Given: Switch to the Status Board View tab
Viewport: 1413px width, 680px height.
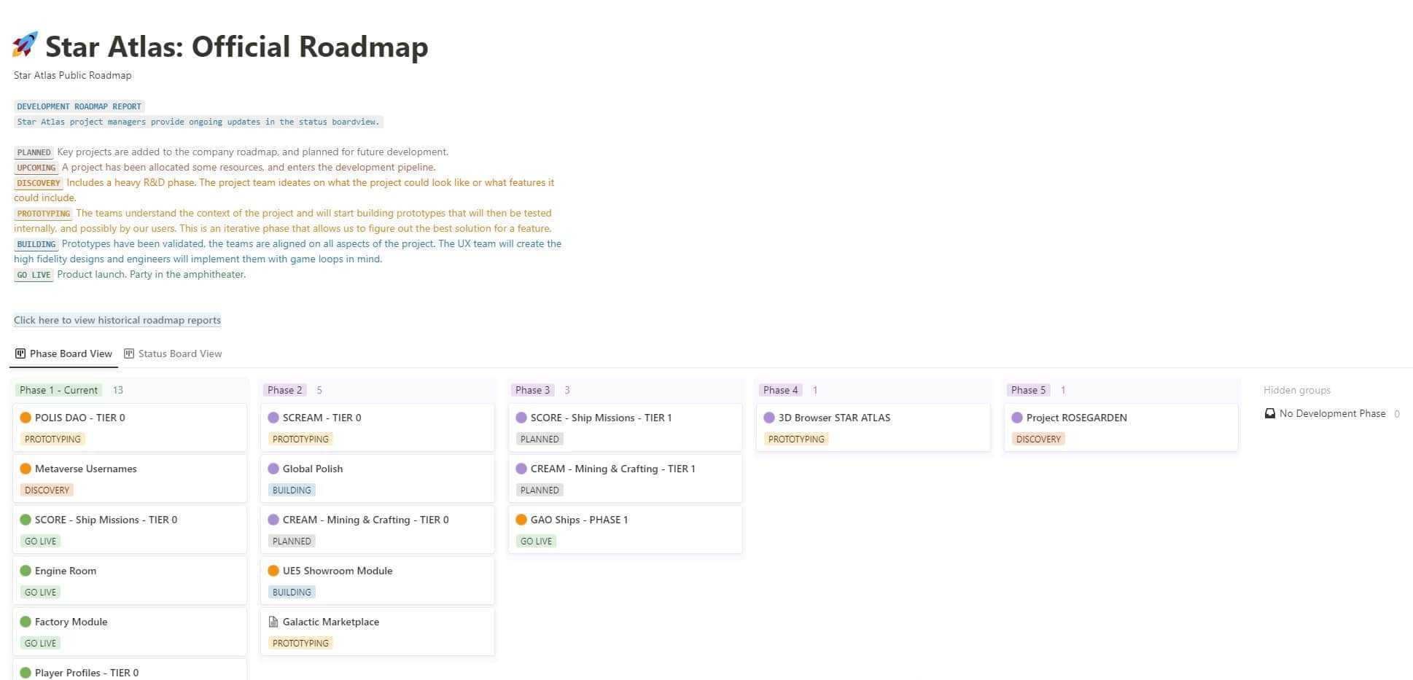Looking at the screenshot, I should [x=179, y=353].
